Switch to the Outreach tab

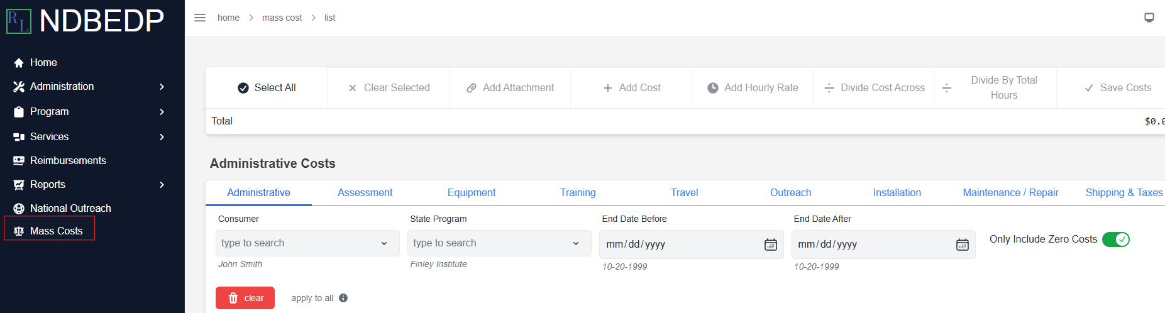coord(791,193)
